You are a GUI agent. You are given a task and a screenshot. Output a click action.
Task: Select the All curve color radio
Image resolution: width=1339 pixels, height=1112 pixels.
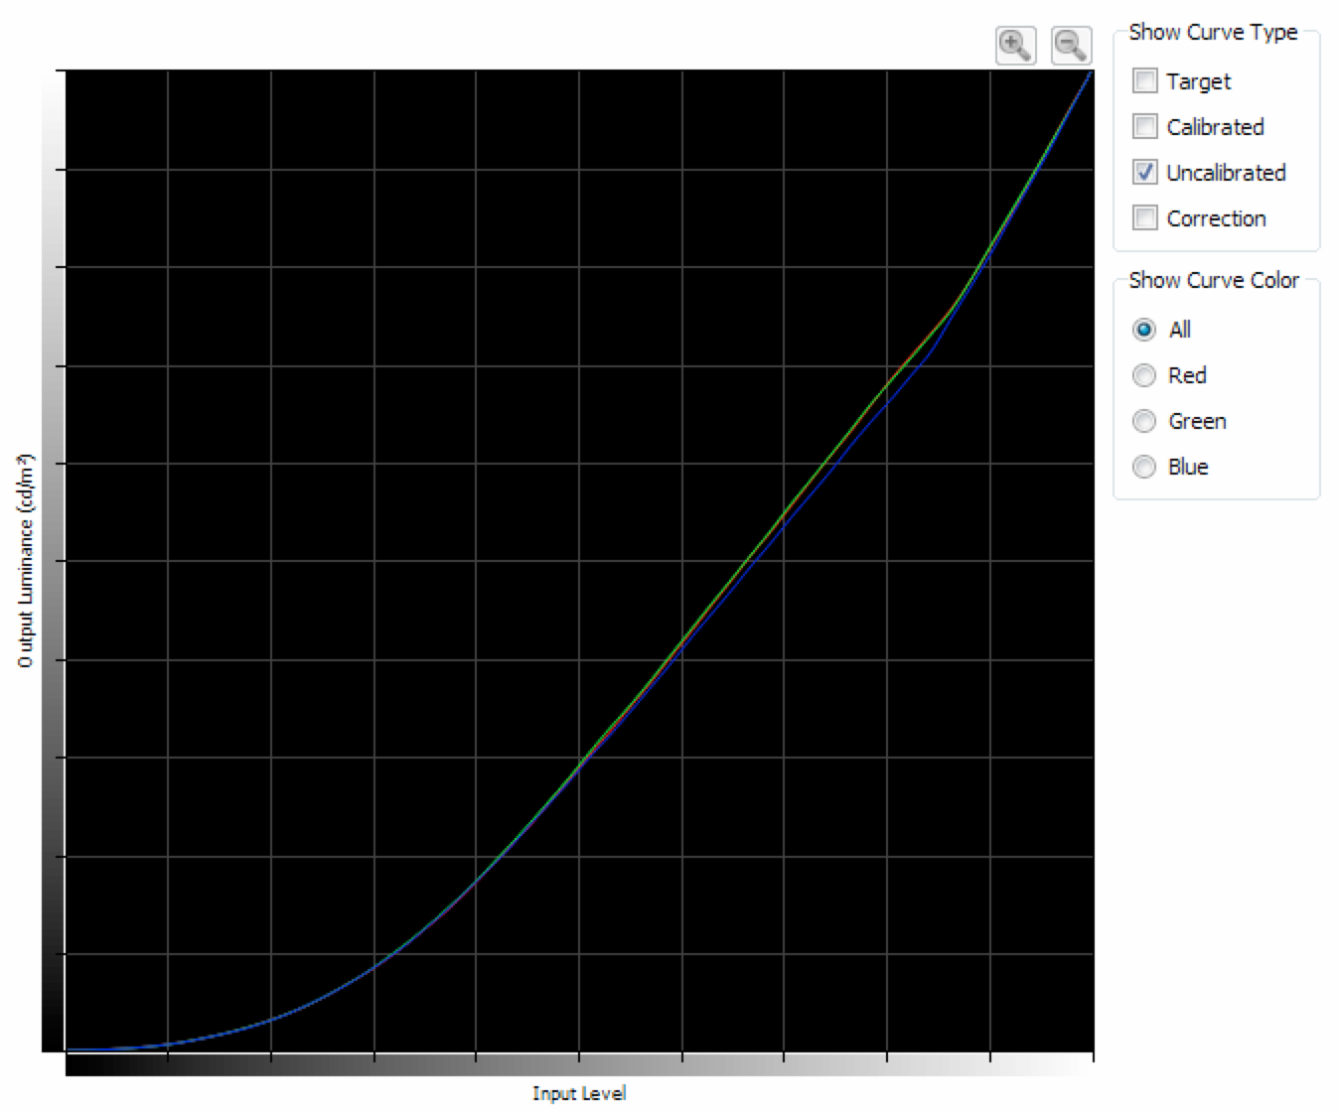pos(1145,330)
